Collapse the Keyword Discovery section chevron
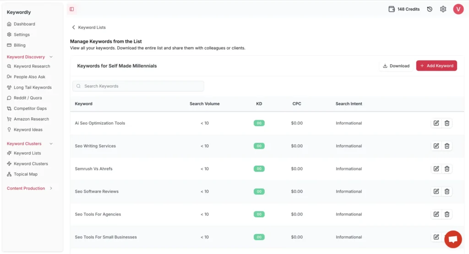The image size is (469, 254). point(51,57)
